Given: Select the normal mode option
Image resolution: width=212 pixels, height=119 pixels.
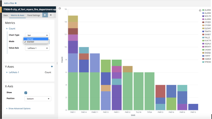Looking at the screenshot, I should [x=36, y=39].
